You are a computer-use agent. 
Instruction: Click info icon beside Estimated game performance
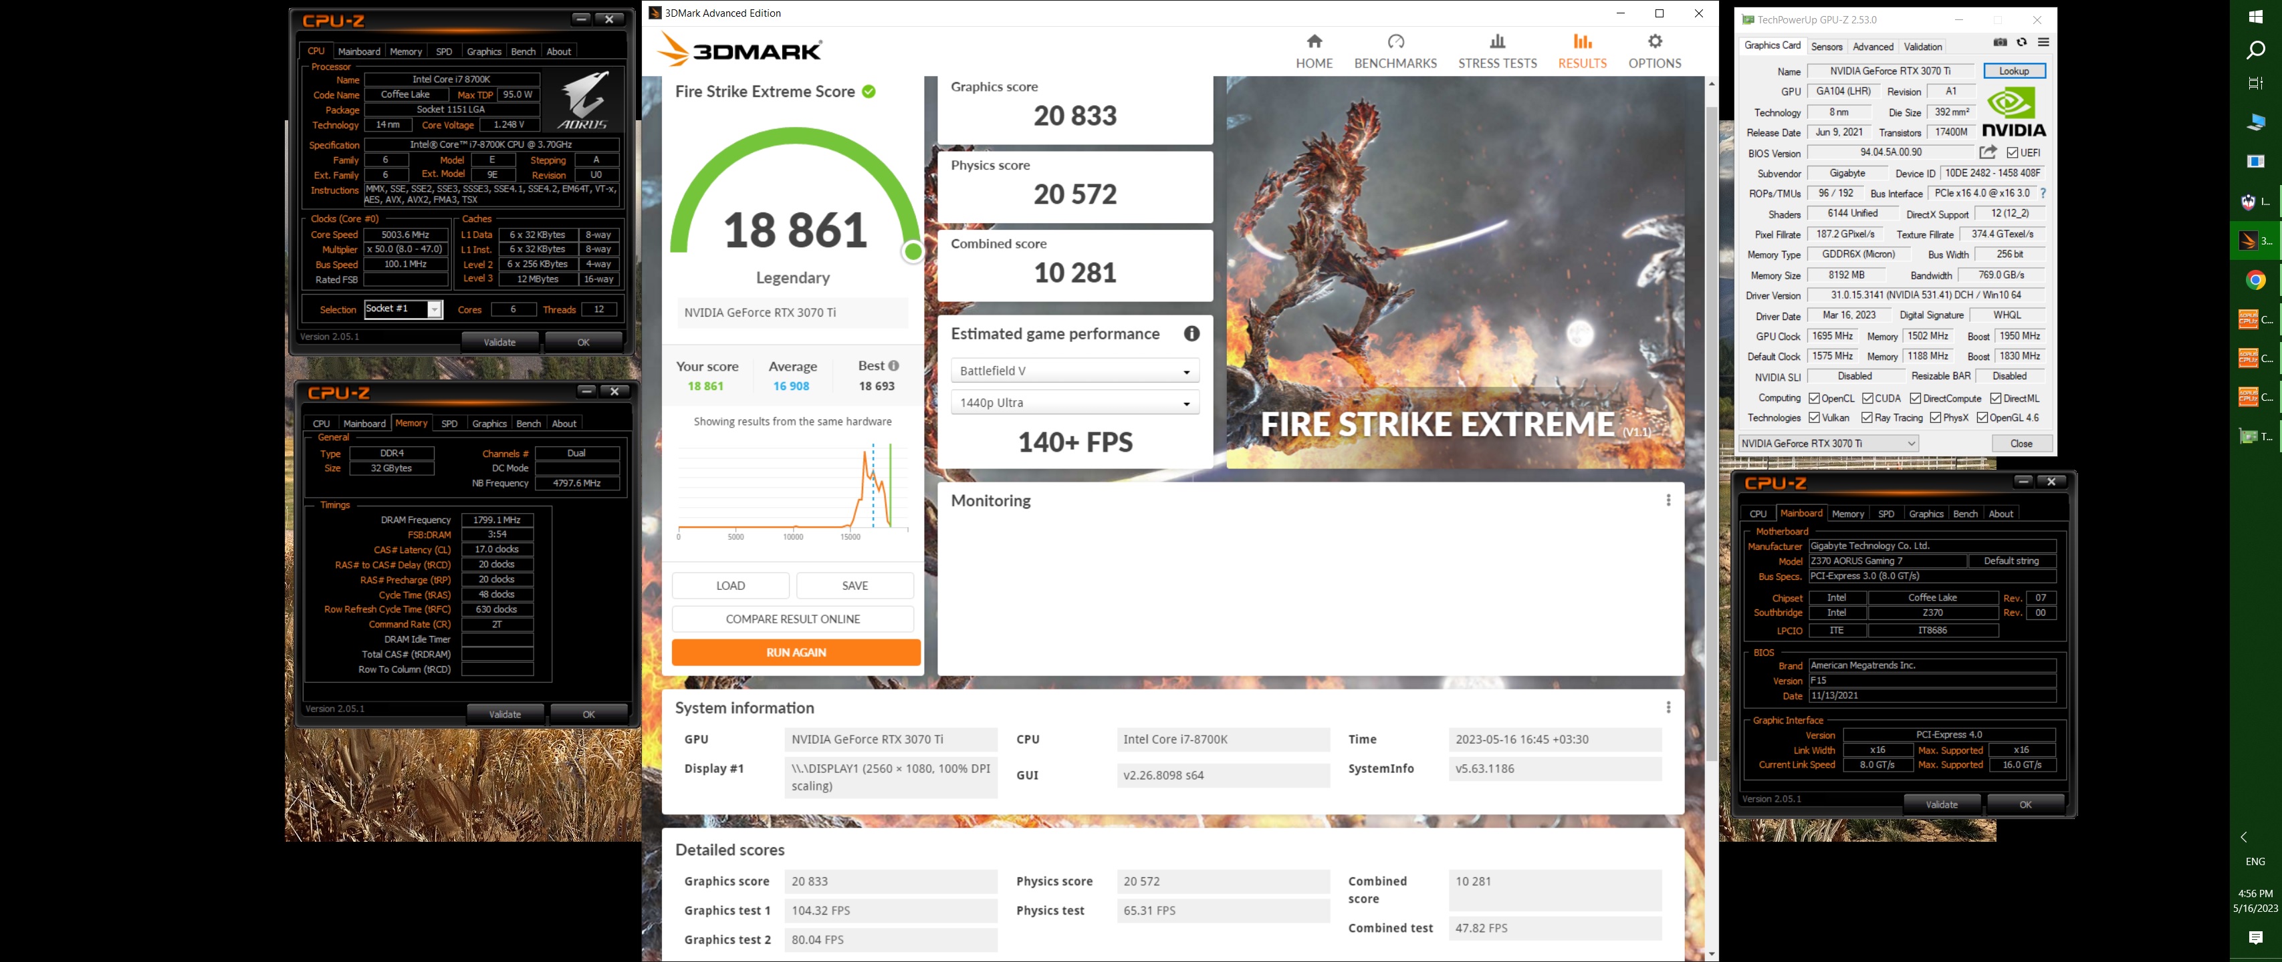1191,333
